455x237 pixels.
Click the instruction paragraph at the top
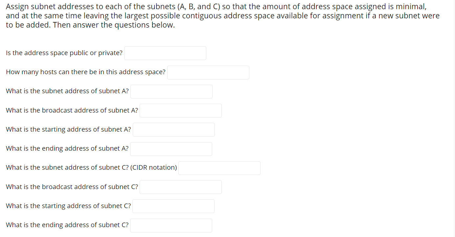(222, 15)
